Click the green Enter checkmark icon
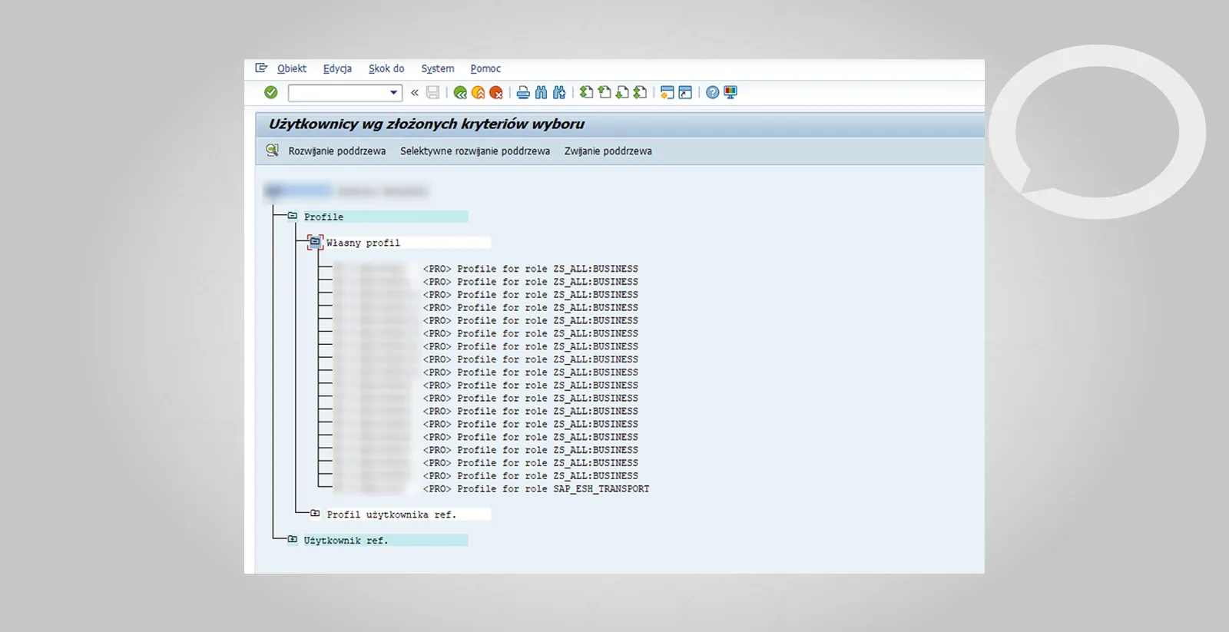The width and height of the screenshot is (1229, 632). click(270, 92)
